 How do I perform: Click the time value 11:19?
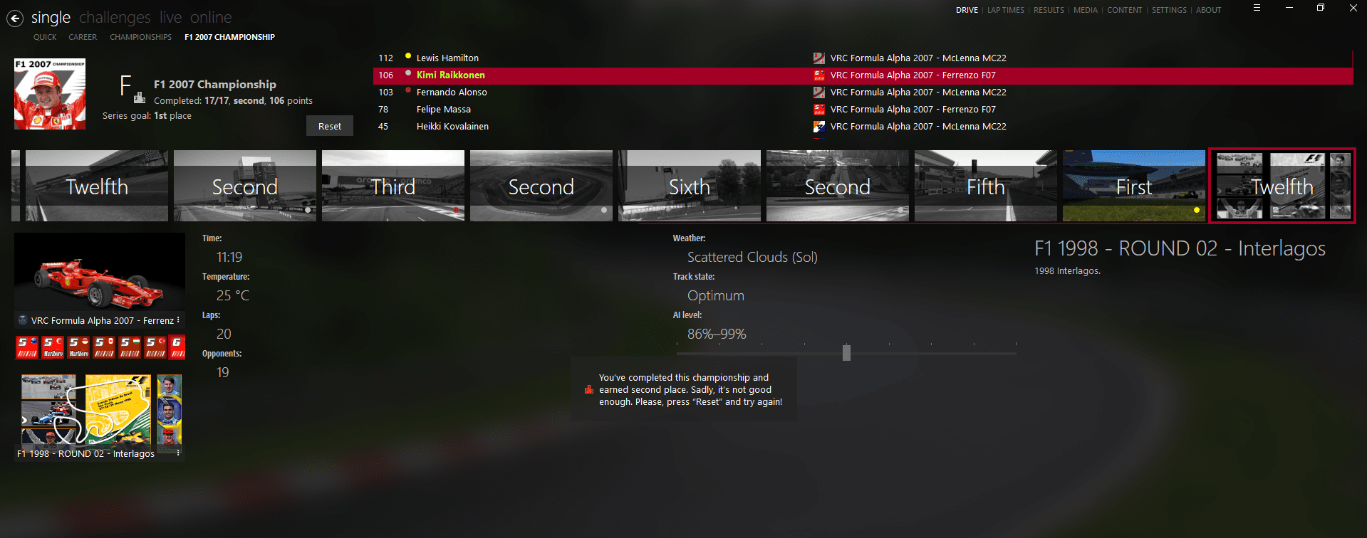click(x=229, y=257)
